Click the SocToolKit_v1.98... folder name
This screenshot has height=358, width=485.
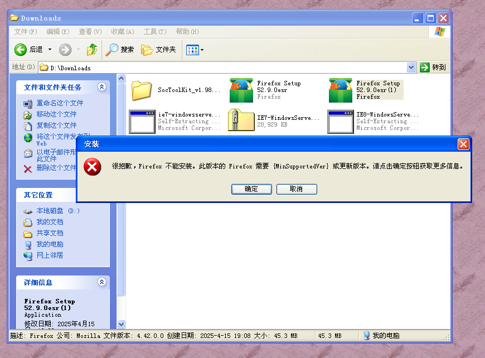[x=189, y=90]
